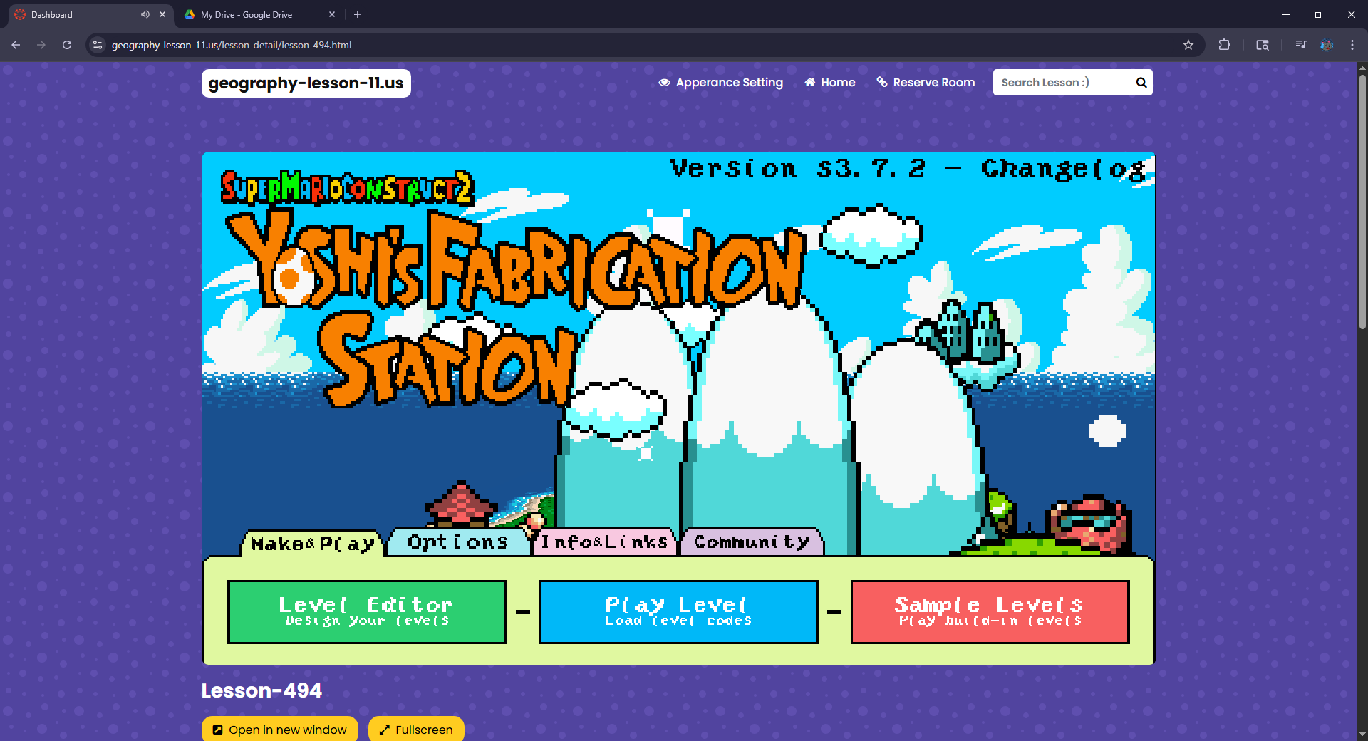Open Apperance Setting link
Viewport: 1368px width, 741px height.
[x=720, y=83]
